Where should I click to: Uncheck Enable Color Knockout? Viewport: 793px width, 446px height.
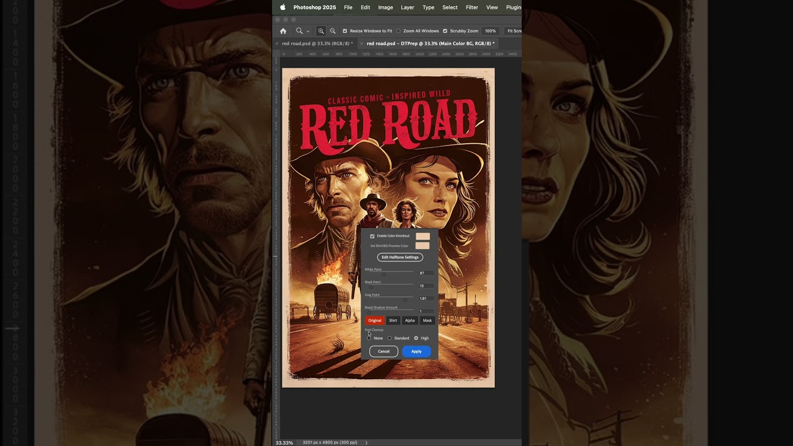[x=372, y=236]
